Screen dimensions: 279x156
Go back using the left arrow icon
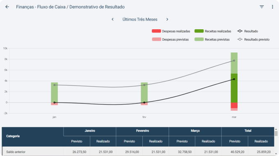pos(7,7)
